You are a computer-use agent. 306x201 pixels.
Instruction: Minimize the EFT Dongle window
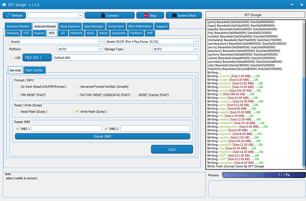[292, 5]
